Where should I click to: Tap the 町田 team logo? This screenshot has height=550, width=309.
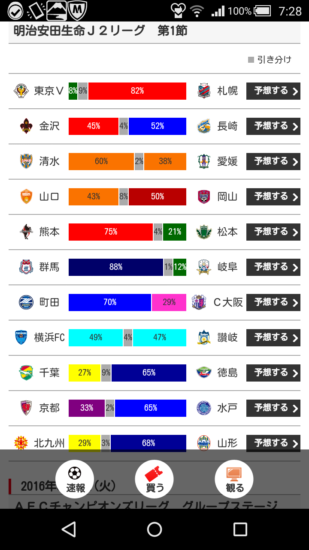26,302
